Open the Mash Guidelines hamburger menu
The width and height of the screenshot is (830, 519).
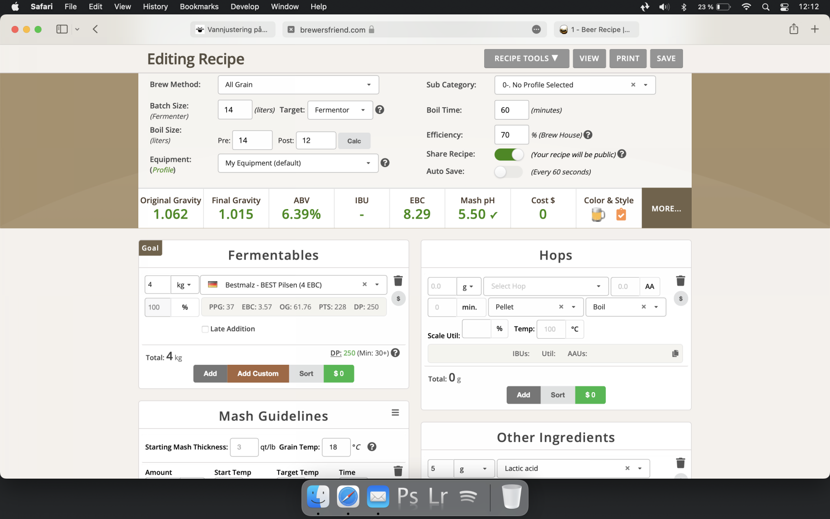coord(395,413)
